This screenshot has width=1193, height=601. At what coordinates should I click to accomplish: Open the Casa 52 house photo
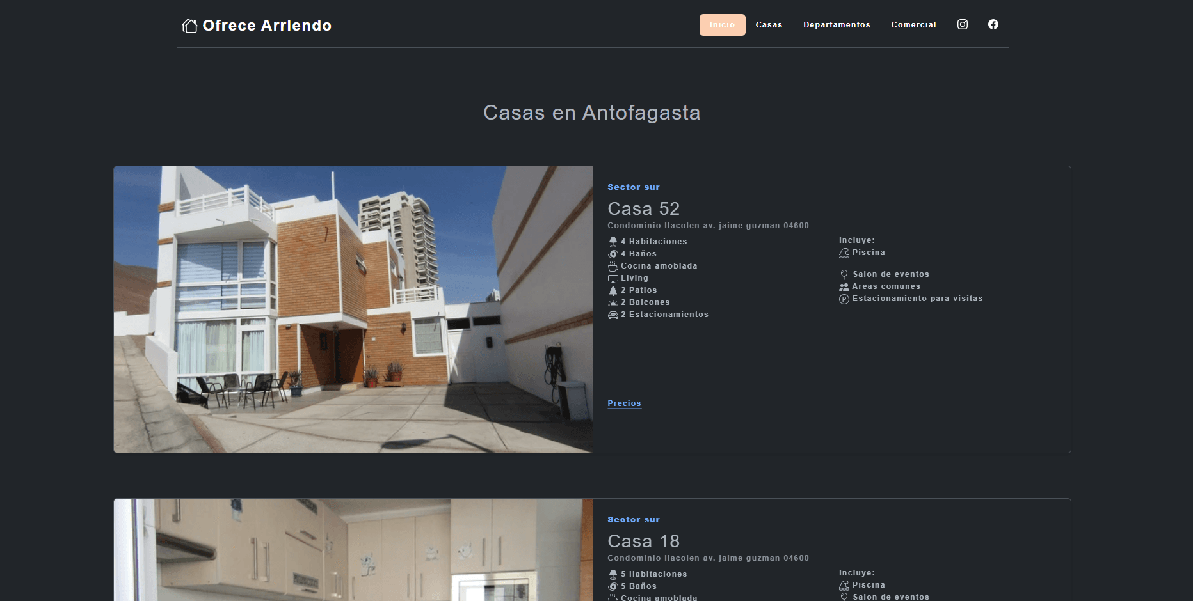353,309
